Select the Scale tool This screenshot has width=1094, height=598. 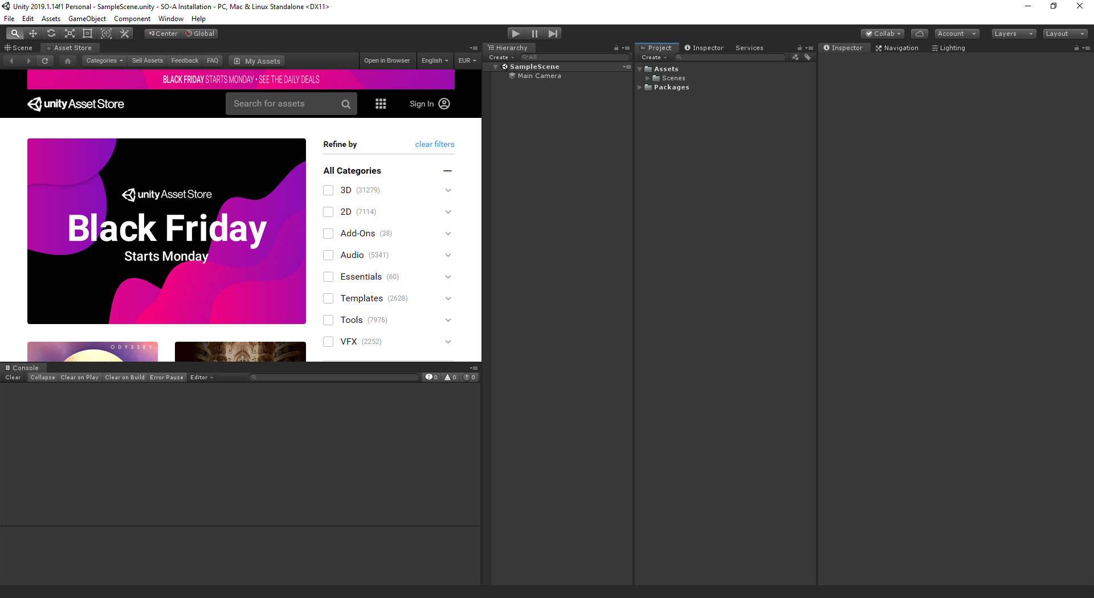(x=70, y=34)
